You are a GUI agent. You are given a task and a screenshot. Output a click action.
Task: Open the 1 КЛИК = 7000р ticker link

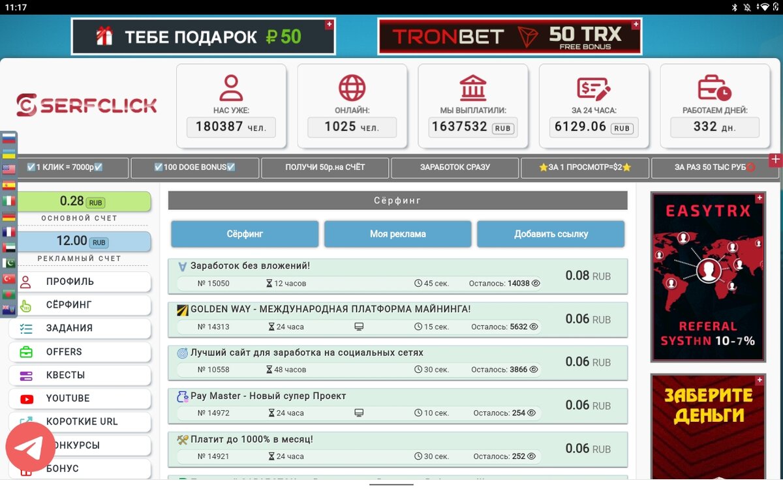pos(65,168)
